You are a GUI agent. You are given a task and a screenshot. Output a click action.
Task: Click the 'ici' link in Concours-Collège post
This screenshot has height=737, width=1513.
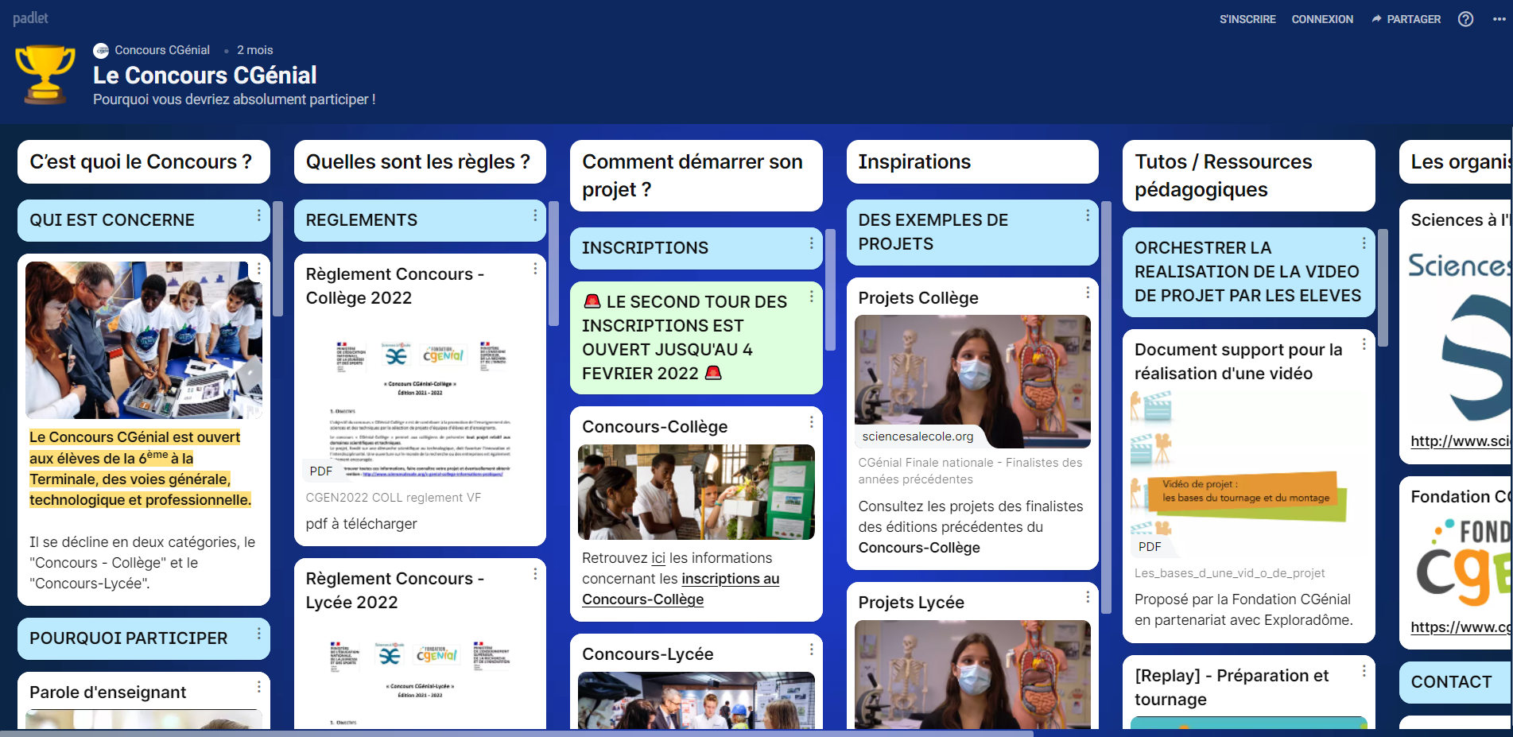(658, 558)
